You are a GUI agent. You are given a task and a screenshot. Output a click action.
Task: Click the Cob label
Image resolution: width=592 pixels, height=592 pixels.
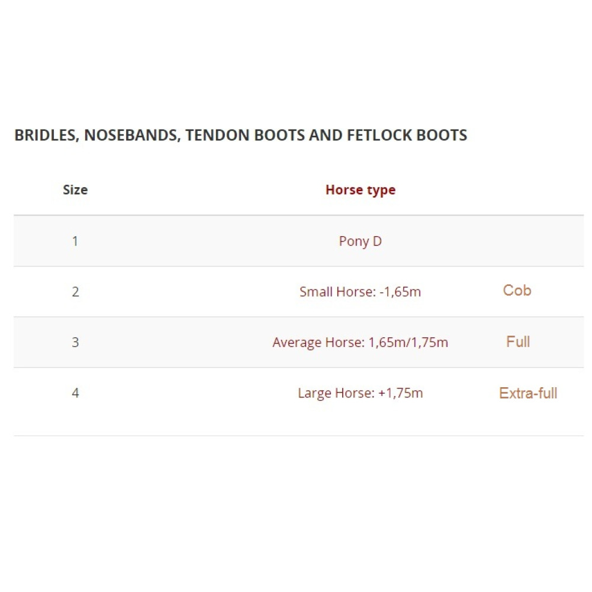517,290
